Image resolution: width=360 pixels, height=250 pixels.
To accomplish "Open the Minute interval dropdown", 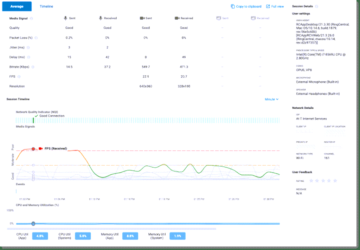I will coord(271,99).
